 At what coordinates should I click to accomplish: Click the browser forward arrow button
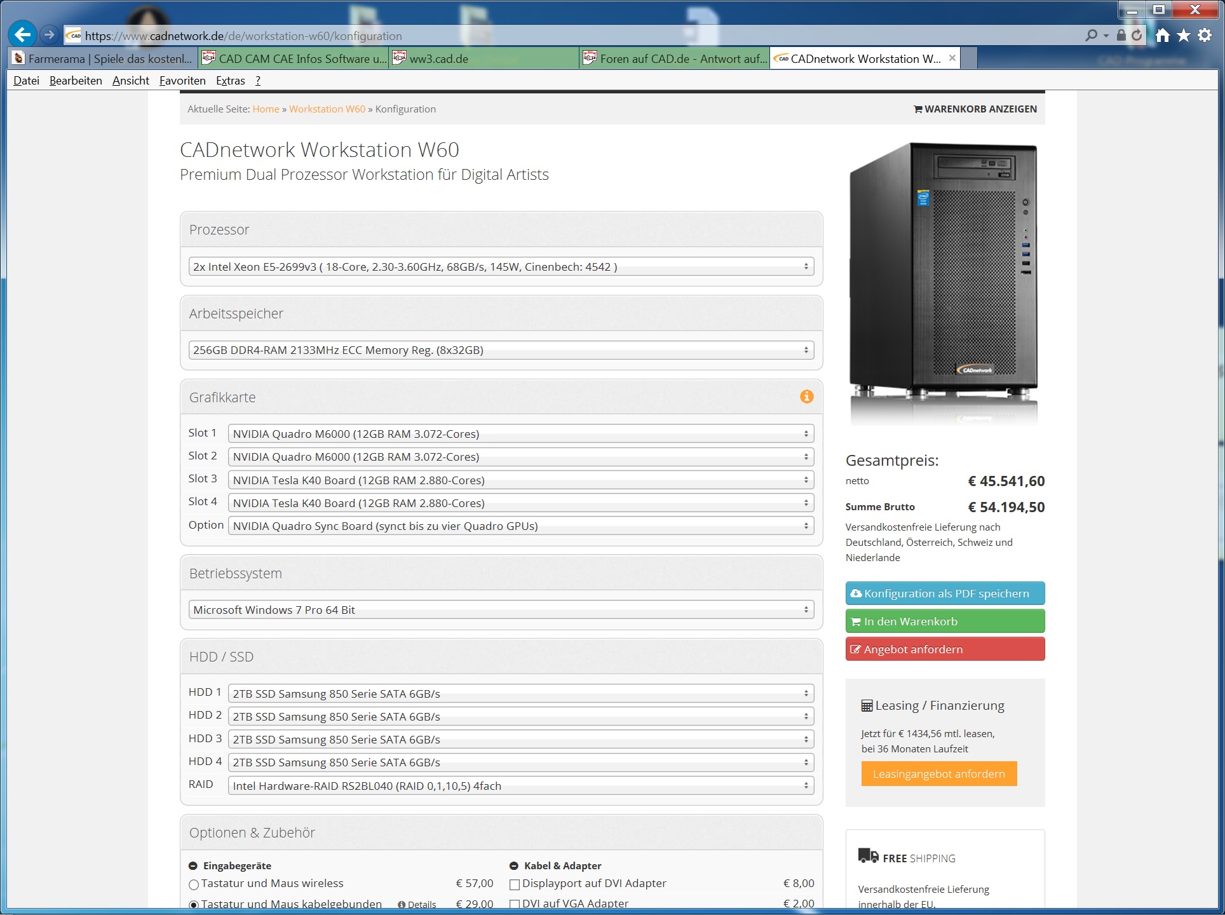tap(50, 35)
